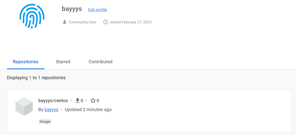Image resolution: width=296 pixels, height=135 pixels.
Task: Click the "Community User" label text
Action: click(x=82, y=22)
